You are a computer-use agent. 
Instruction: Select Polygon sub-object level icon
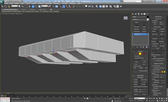[142, 54]
